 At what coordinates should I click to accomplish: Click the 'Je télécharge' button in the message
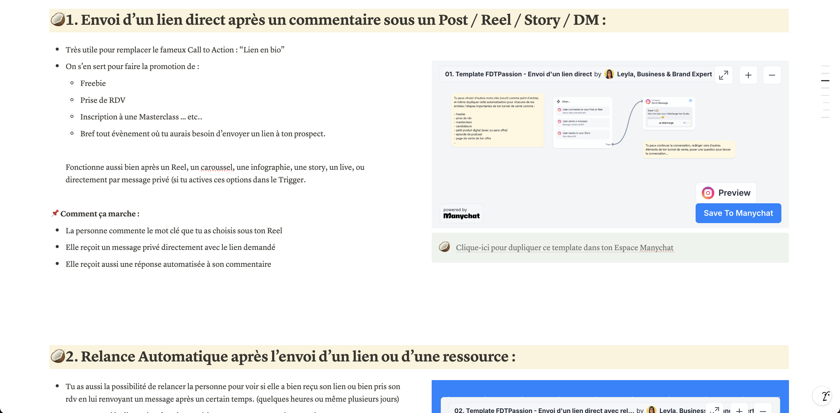point(666,123)
